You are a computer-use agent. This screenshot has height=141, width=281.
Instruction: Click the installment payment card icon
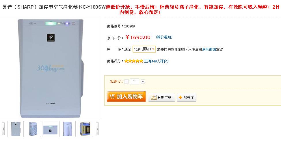click(154, 97)
